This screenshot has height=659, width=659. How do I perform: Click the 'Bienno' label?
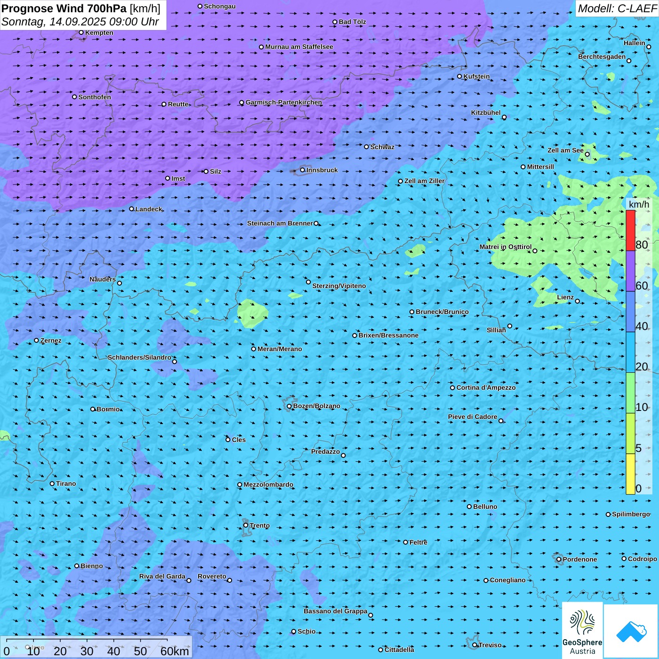point(92,566)
